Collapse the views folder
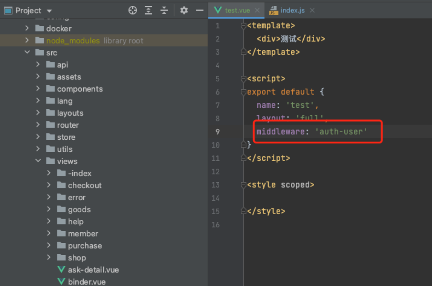This screenshot has height=286, width=432. [38, 160]
